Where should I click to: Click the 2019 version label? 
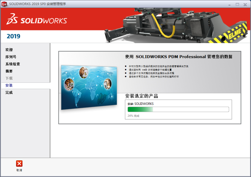coord(13,36)
